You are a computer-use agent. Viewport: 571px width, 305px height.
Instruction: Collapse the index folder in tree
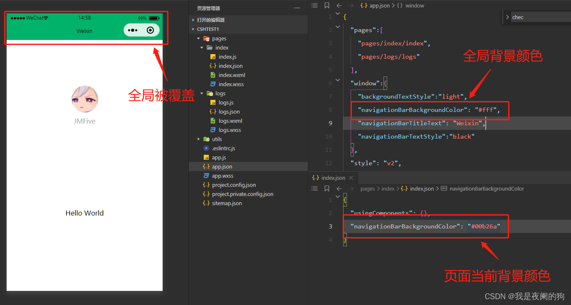[248, 47]
